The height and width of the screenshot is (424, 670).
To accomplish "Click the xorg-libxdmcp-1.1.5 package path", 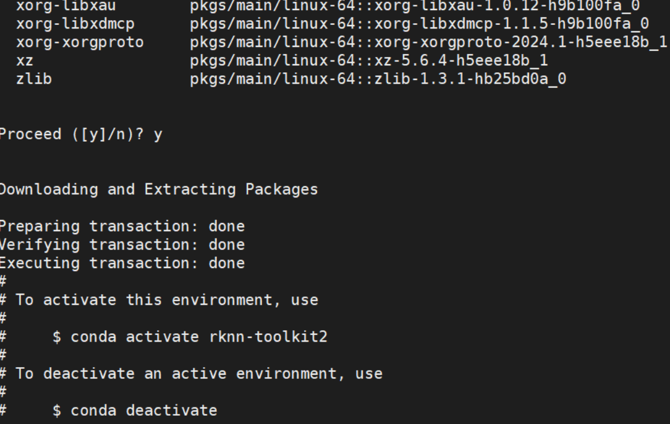I will coord(419,24).
